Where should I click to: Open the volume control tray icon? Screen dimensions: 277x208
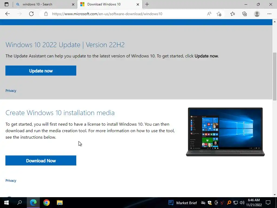tap(242, 203)
